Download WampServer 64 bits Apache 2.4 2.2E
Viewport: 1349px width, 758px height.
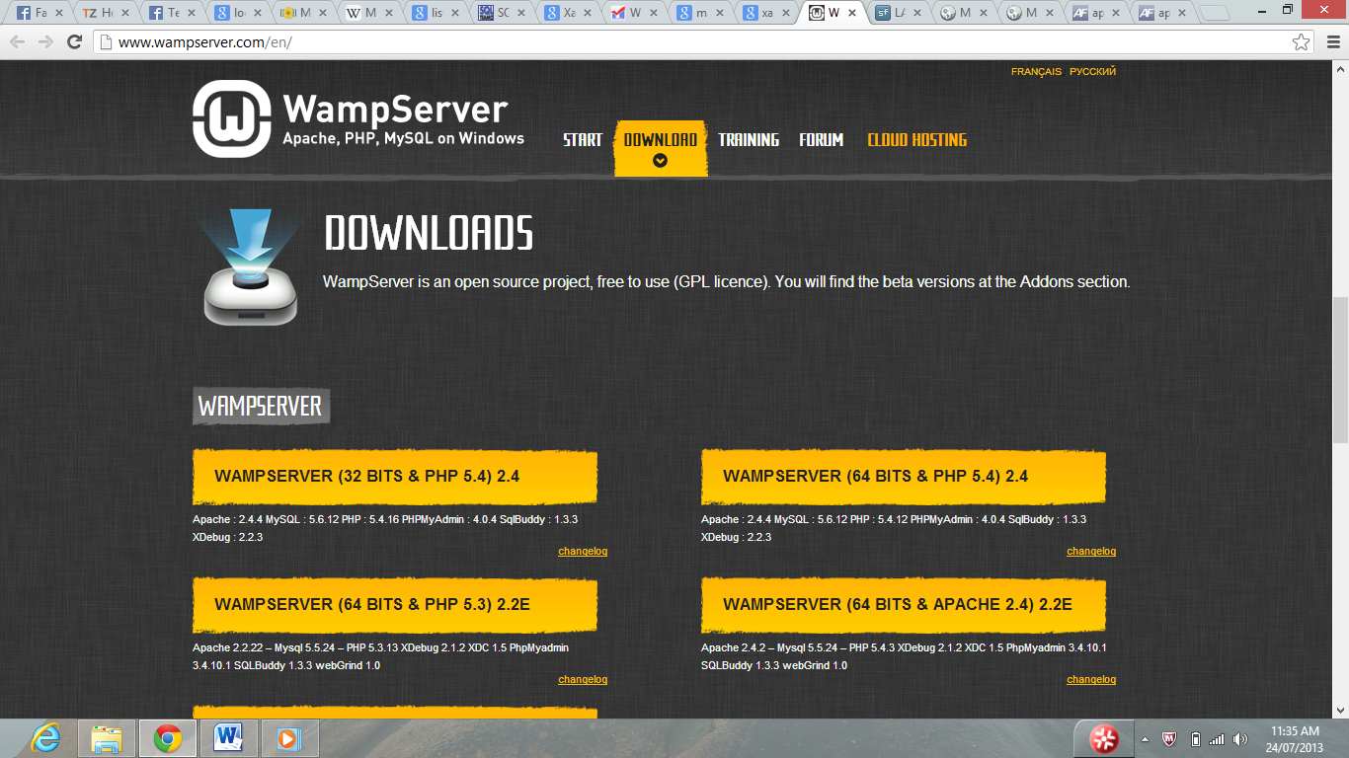(x=904, y=604)
